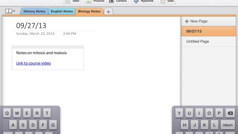This screenshot has height=134, width=238.
Task: Tap the H key
Action: (x=185, y=125)
